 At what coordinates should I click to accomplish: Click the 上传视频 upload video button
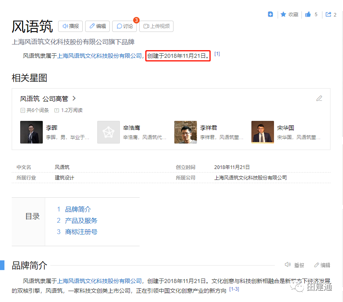(x=156, y=26)
